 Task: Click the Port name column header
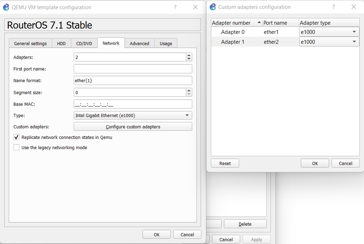tap(281, 23)
